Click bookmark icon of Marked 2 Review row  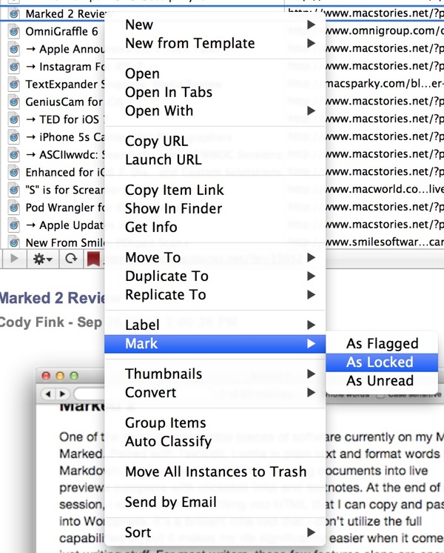coord(14,14)
